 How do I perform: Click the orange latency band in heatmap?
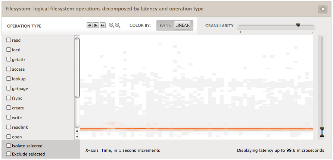[x=196, y=129]
